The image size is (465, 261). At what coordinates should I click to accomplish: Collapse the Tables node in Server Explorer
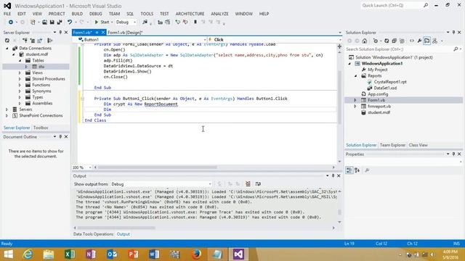point(20,60)
